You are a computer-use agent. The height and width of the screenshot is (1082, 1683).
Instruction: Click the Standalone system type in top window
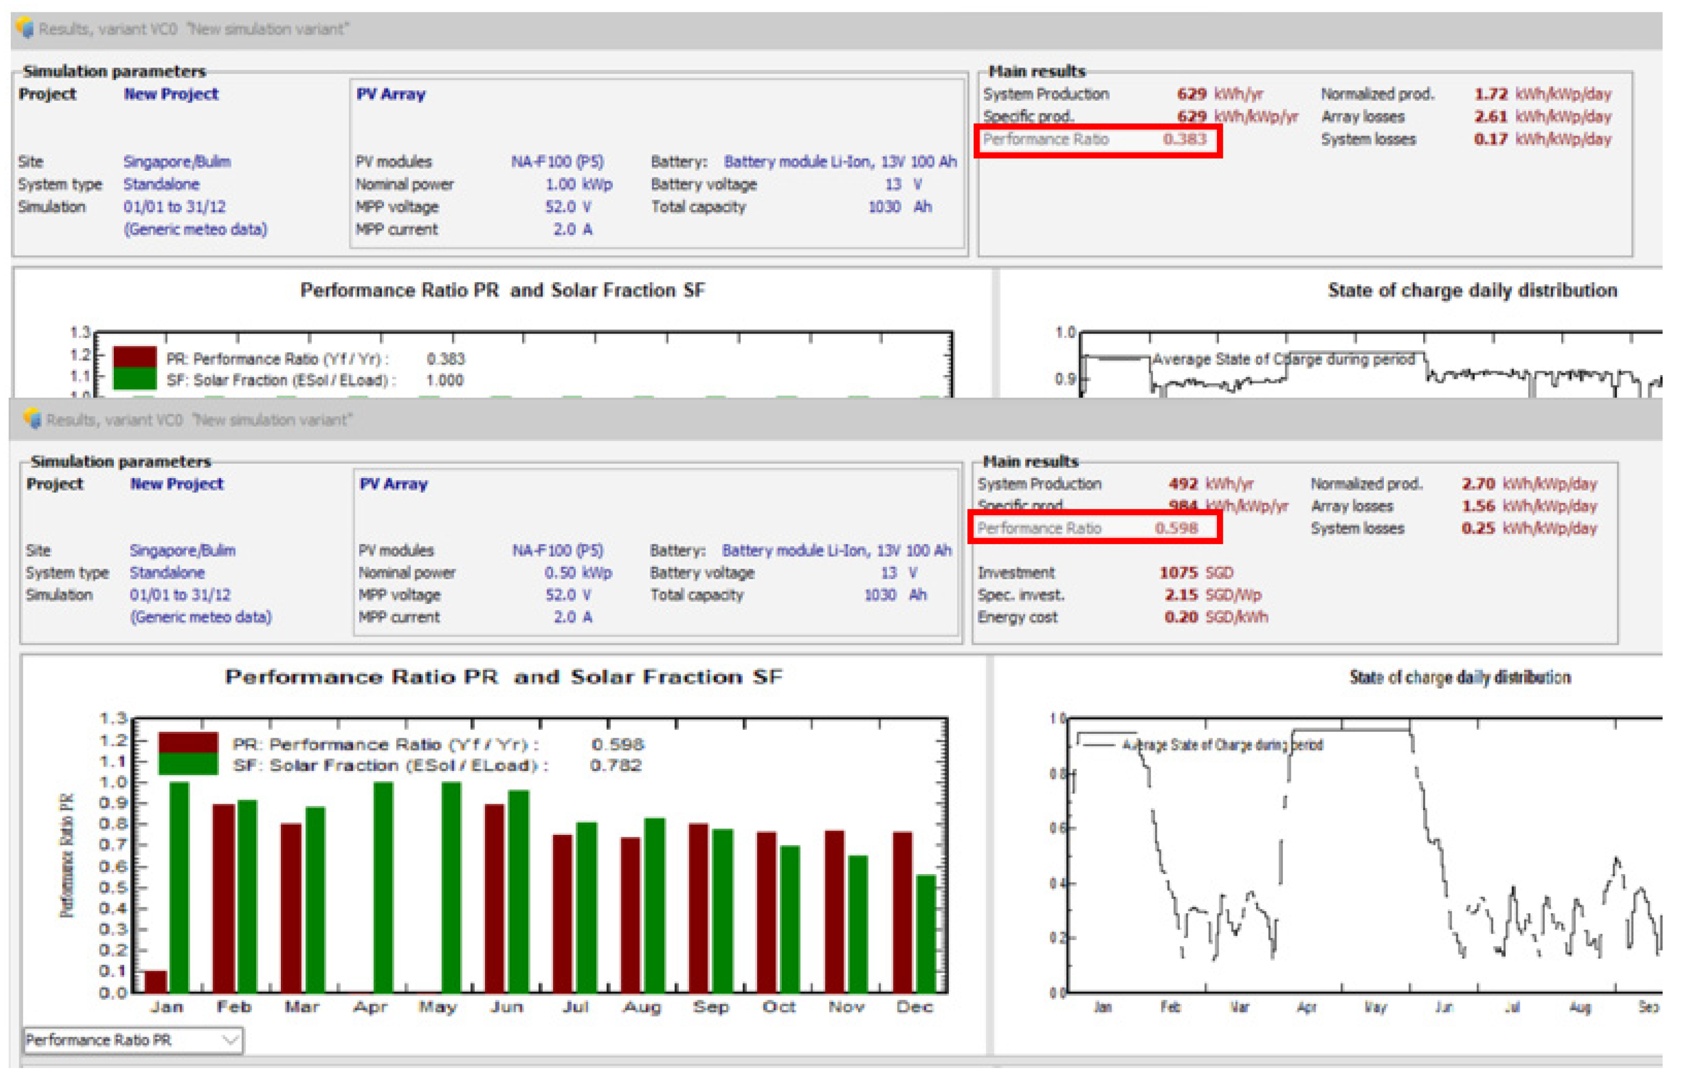(162, 185)
